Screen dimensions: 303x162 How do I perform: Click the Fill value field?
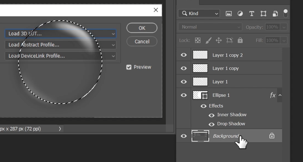pos(273,40)
